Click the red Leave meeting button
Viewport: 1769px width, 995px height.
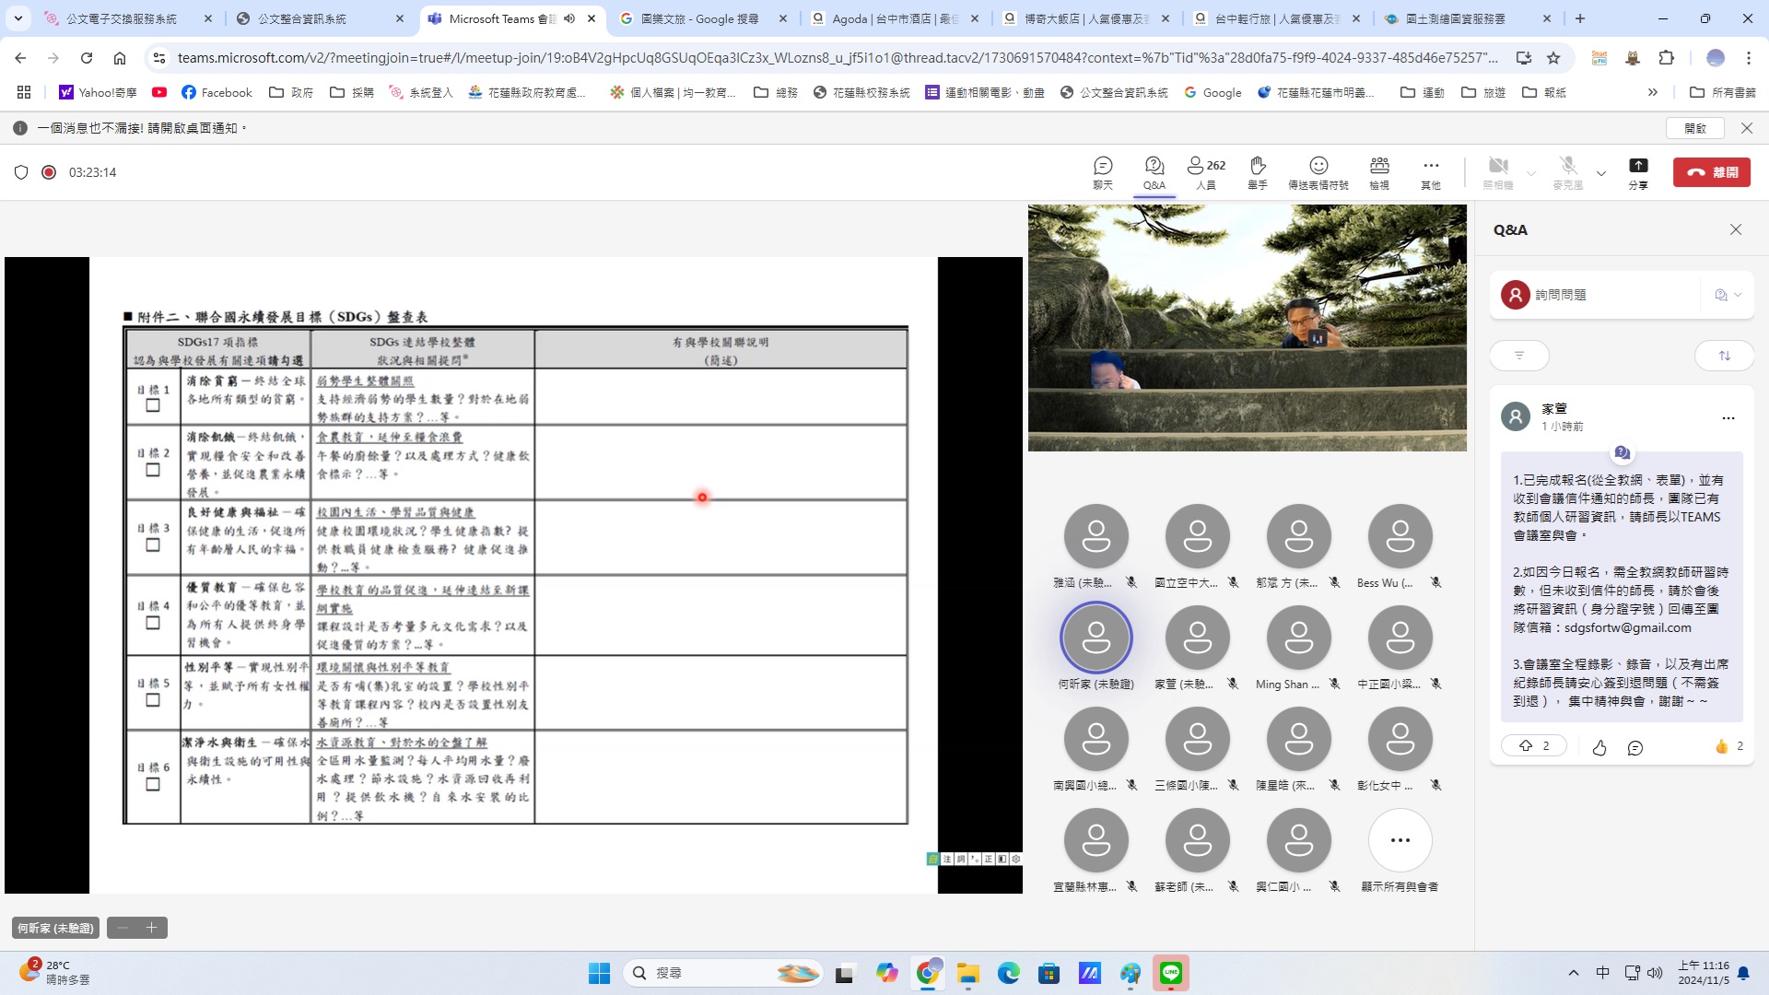pos(1711,172)
